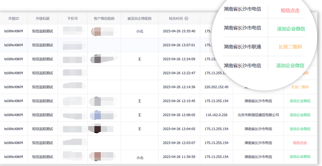Click timestamp 2023-04-26 12:08:05
This screenshot has height=166, width=322.
pyautogui.click(x=179, y=115)
